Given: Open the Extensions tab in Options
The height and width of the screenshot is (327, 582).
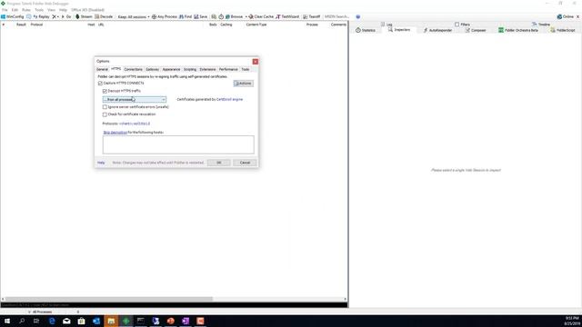Looking at the screenshot, I should coord(207,69).
